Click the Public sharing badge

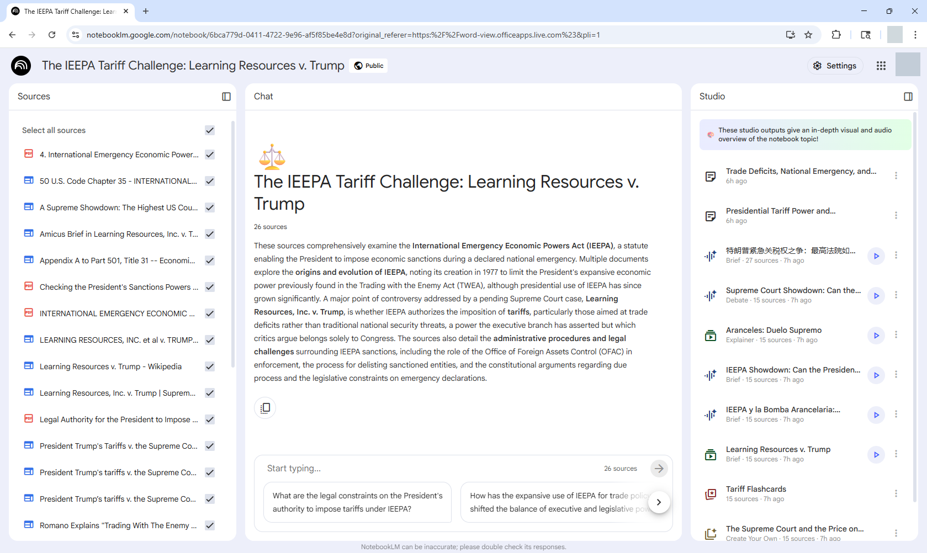tap(368, 66)
